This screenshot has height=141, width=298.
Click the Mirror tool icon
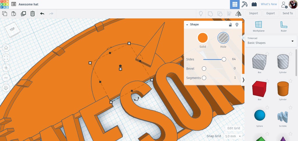click(238, 14)
